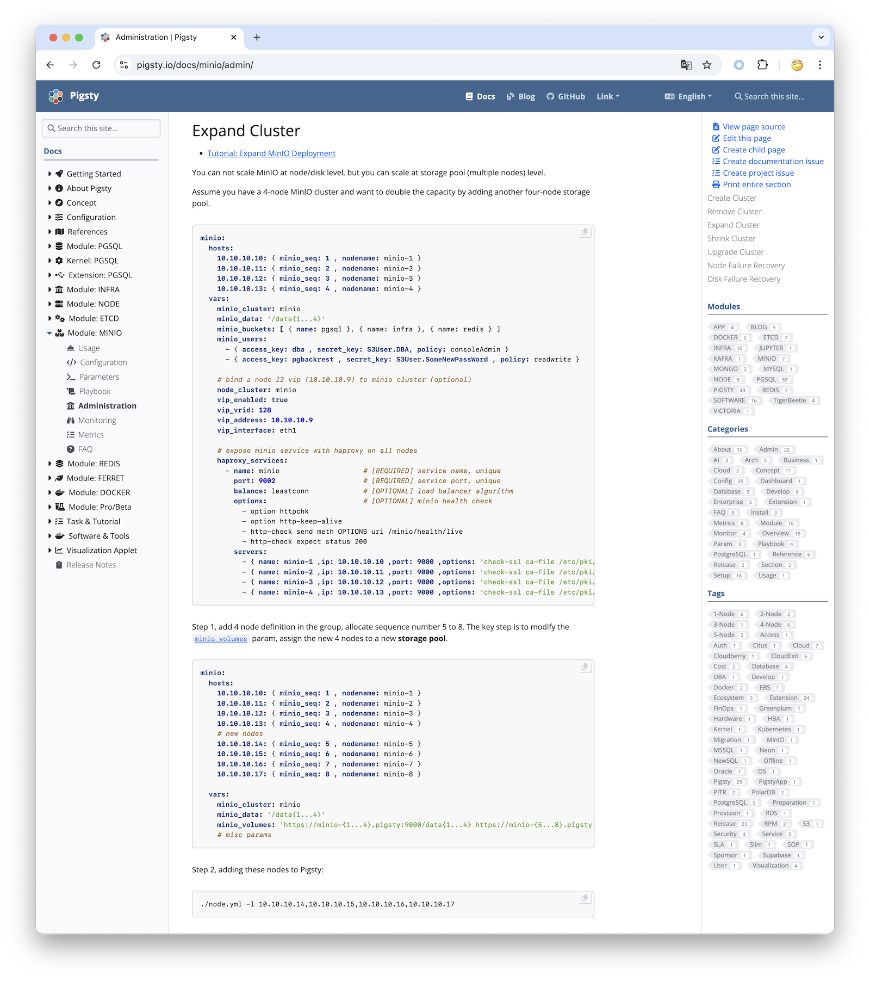Click the Google Translate icon in address bar
Image resolution: width=870 pixels, height=981 pixels.
(686, 65)
